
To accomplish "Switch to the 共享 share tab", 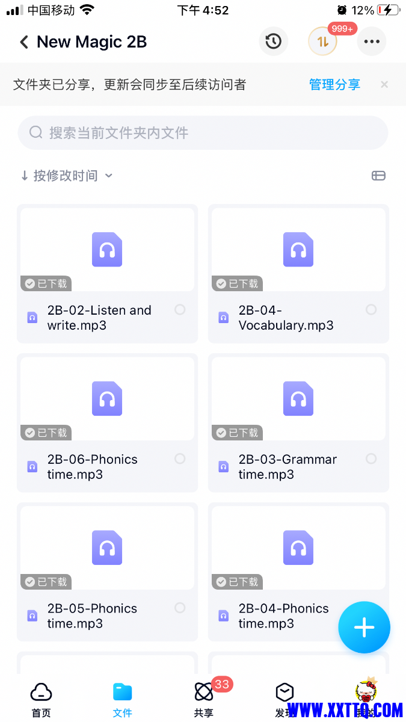I will (204, 700).
